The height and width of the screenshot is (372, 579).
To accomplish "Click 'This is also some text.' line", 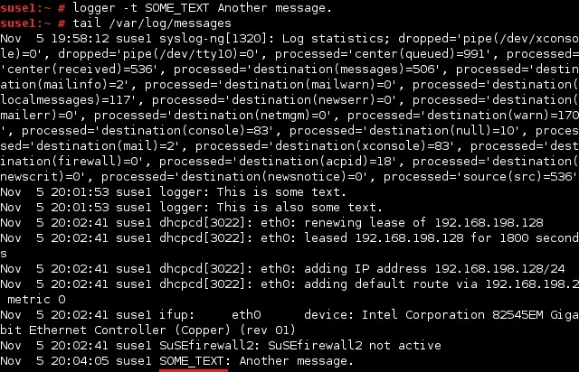I will [299, 208].
